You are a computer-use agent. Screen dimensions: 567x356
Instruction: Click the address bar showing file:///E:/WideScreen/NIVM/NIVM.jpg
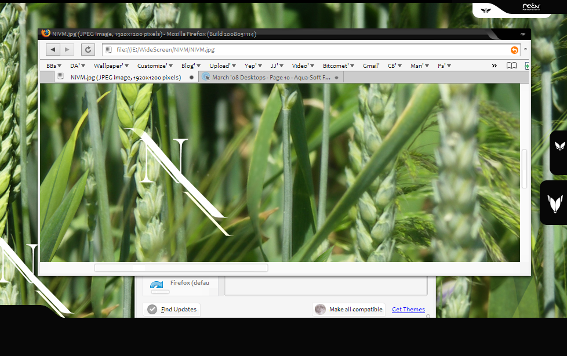click(311, 49)
